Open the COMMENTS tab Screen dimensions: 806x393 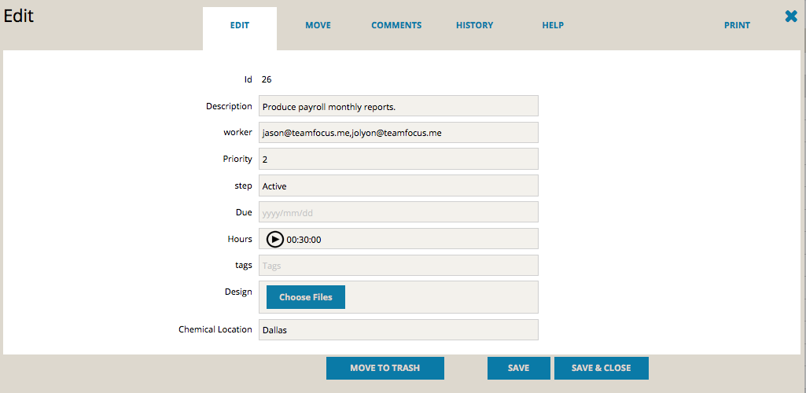pos(396,25)
